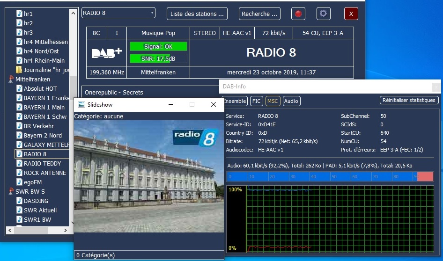Click SWR1 BW music note icon
Viewport: 443px width, 261px height.
tap(19, 219)
